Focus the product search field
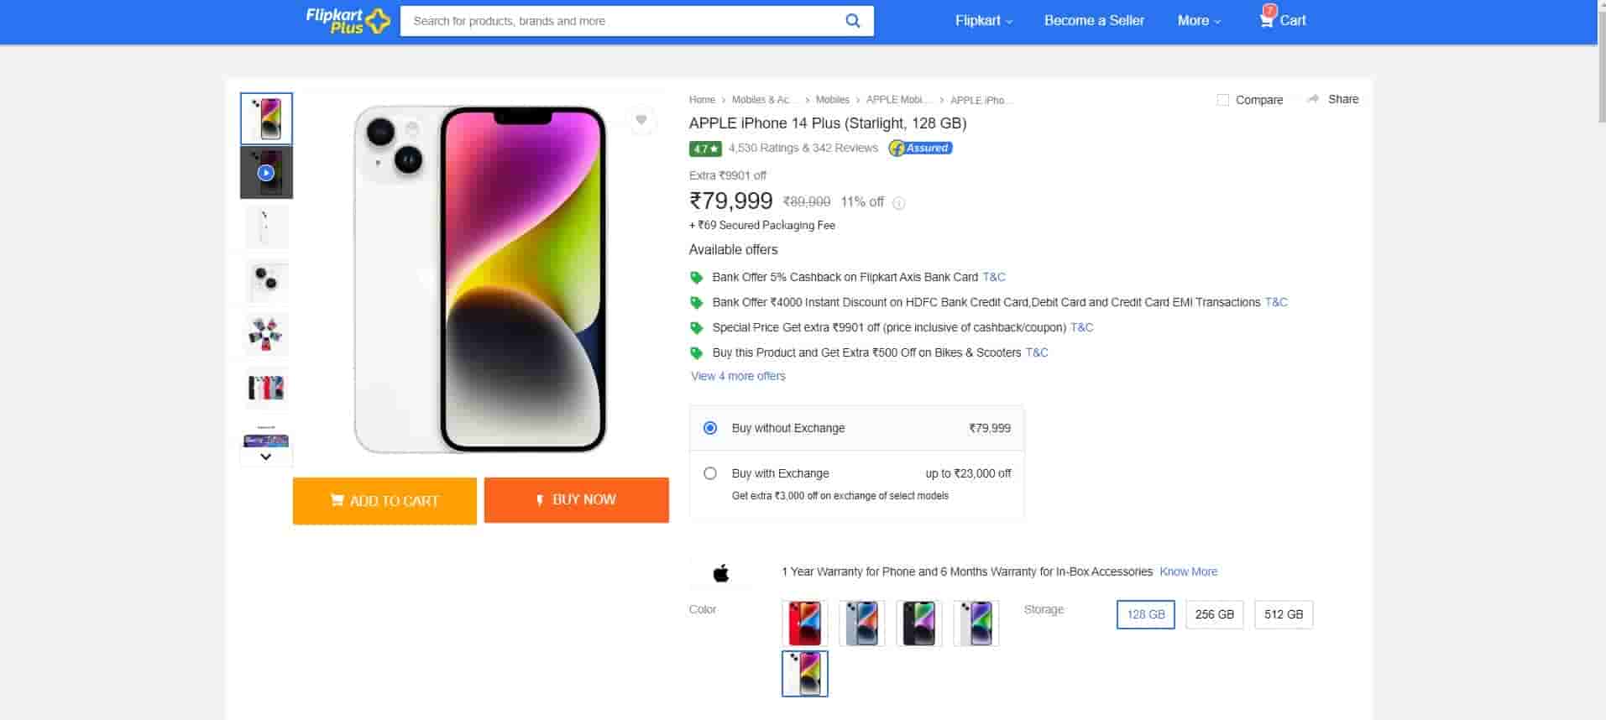This screenshot has width=1606, height=720. pyautogui.click(x=621, y=21)
